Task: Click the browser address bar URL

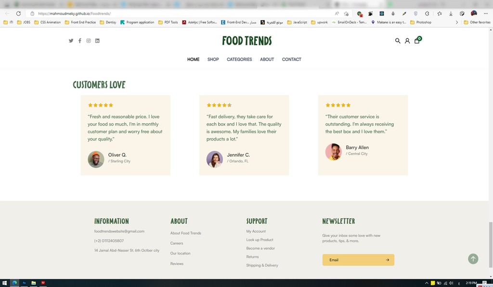Action: point(74,13)
